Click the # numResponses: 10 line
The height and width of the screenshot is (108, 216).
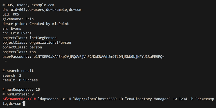21,90
